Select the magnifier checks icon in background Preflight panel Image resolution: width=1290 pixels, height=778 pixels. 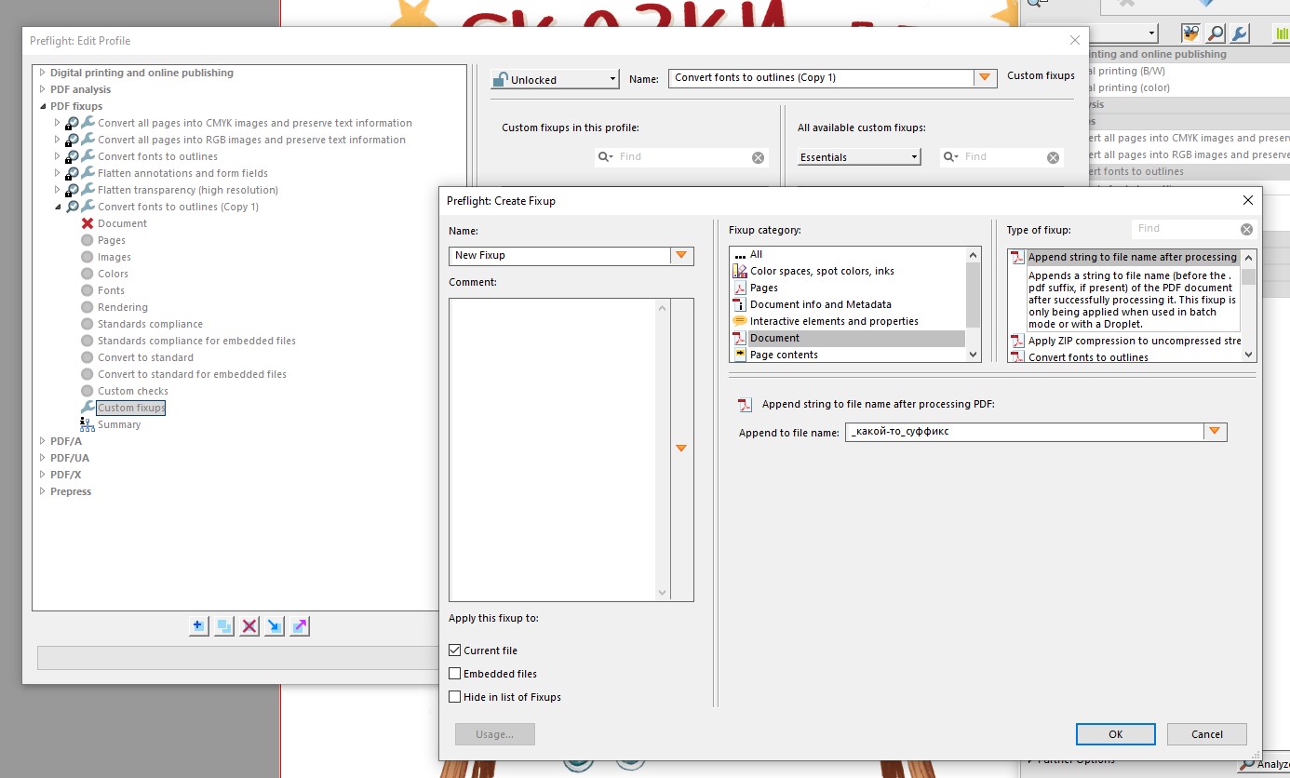click(1216, 34)
